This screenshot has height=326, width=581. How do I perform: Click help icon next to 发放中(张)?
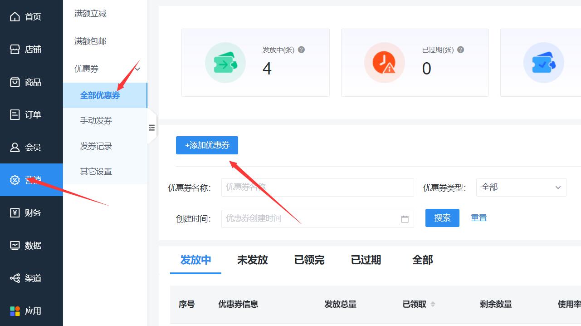click(x=301, y=50)
